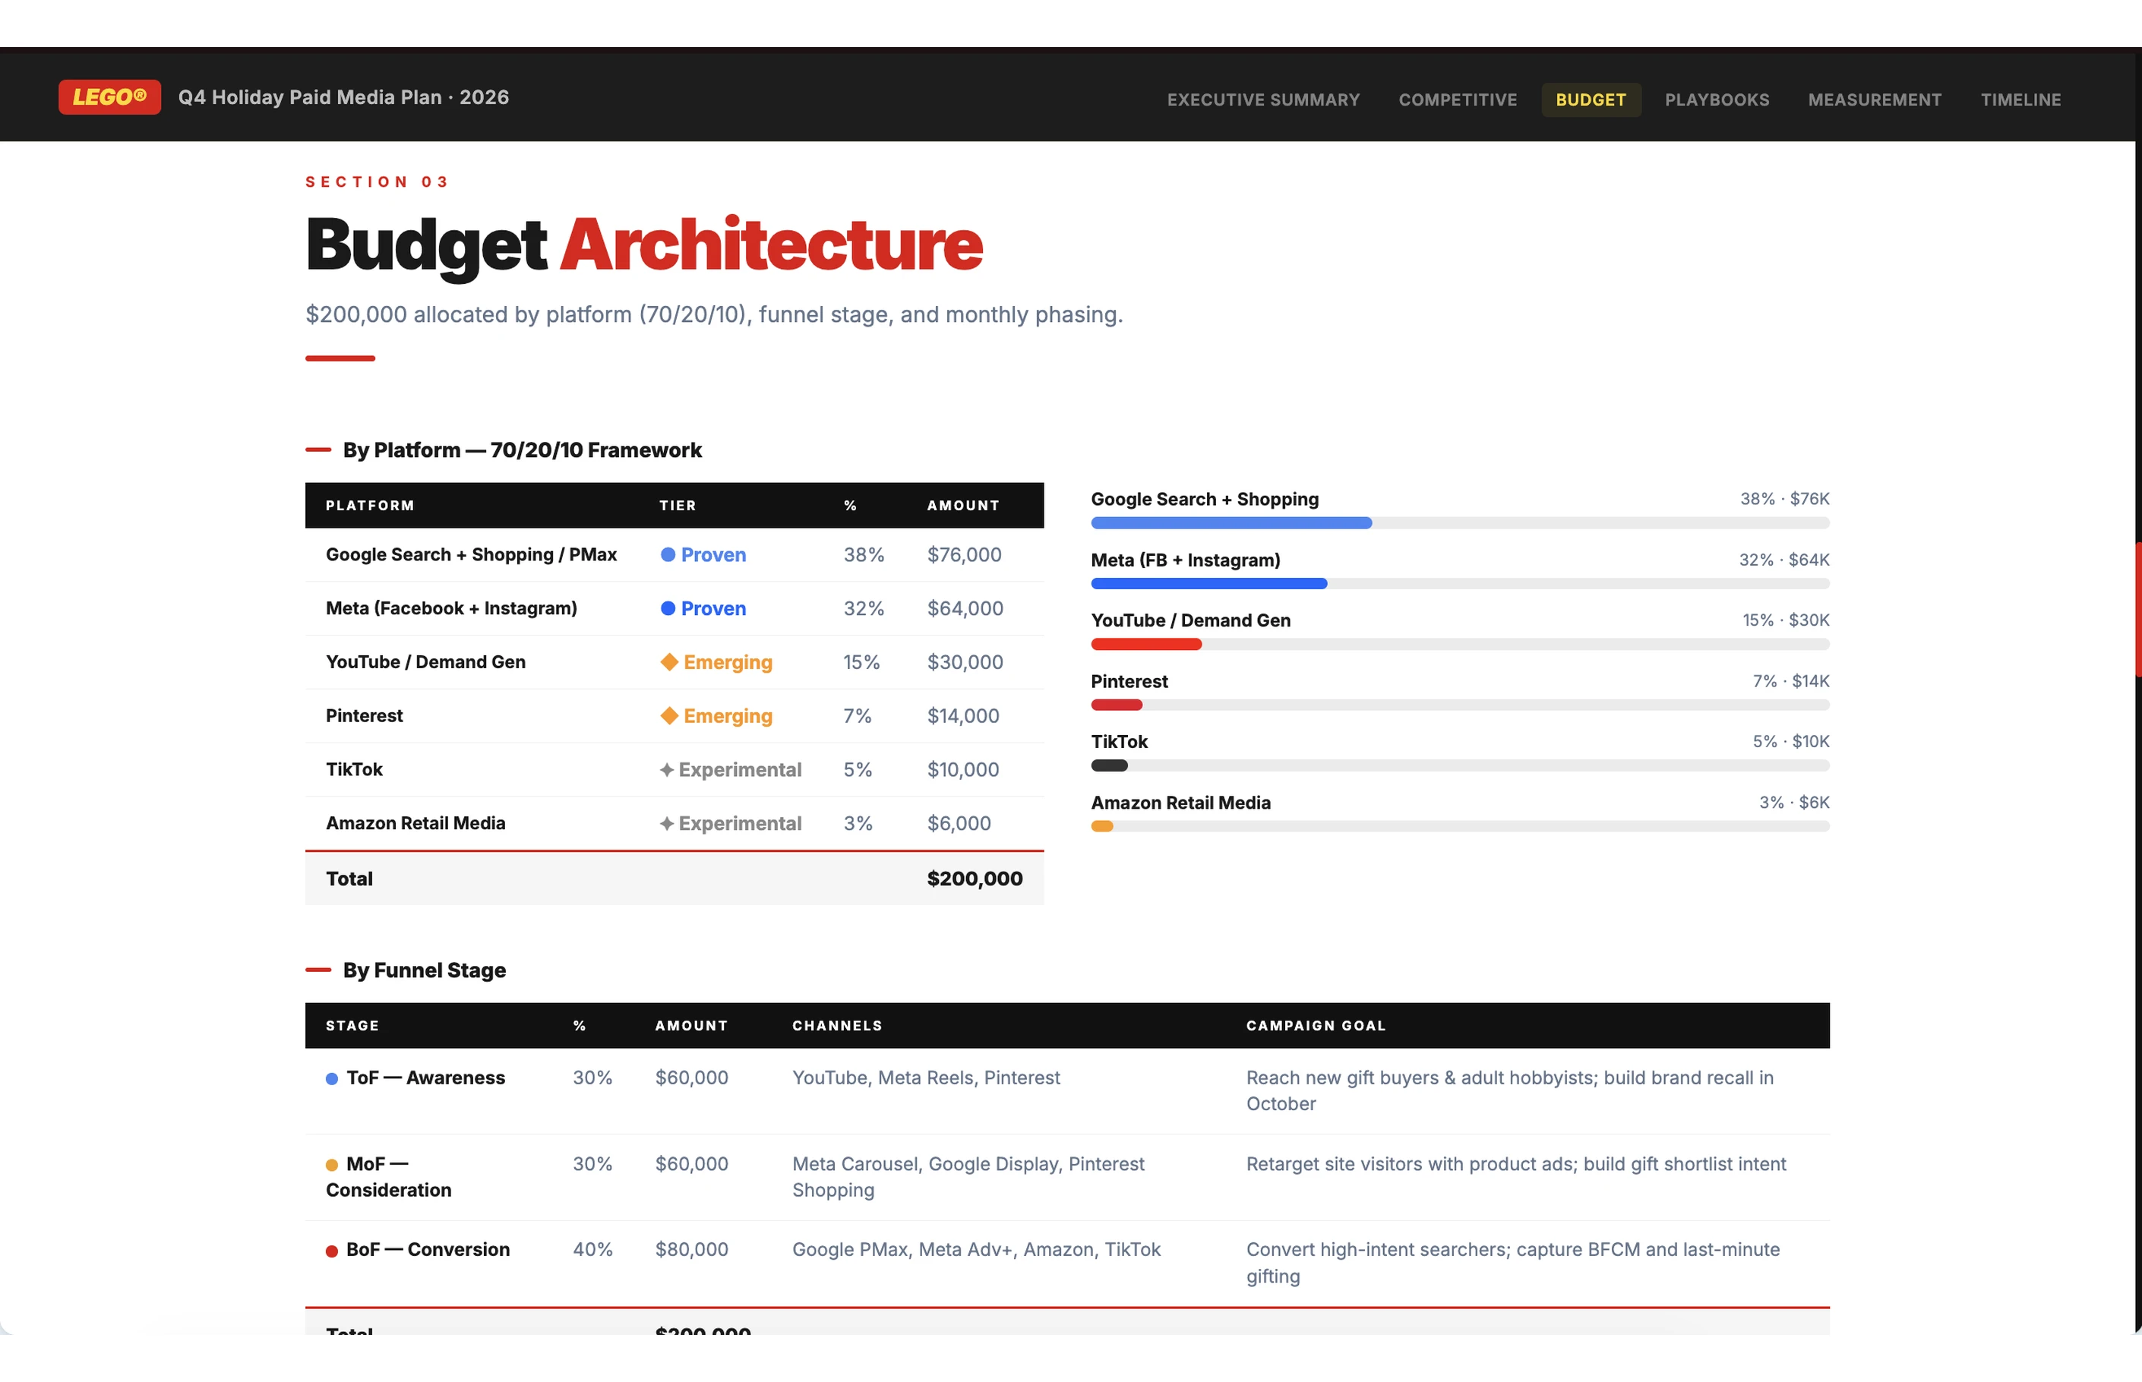Click the $200,000 total amount cell
Viewport: 2142px width, 1382px height.
(974, 879)
